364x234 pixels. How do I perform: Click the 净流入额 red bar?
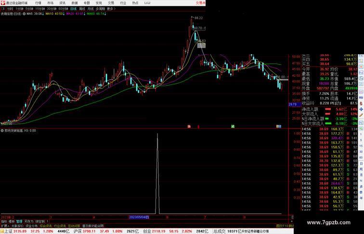pos(328,109)
